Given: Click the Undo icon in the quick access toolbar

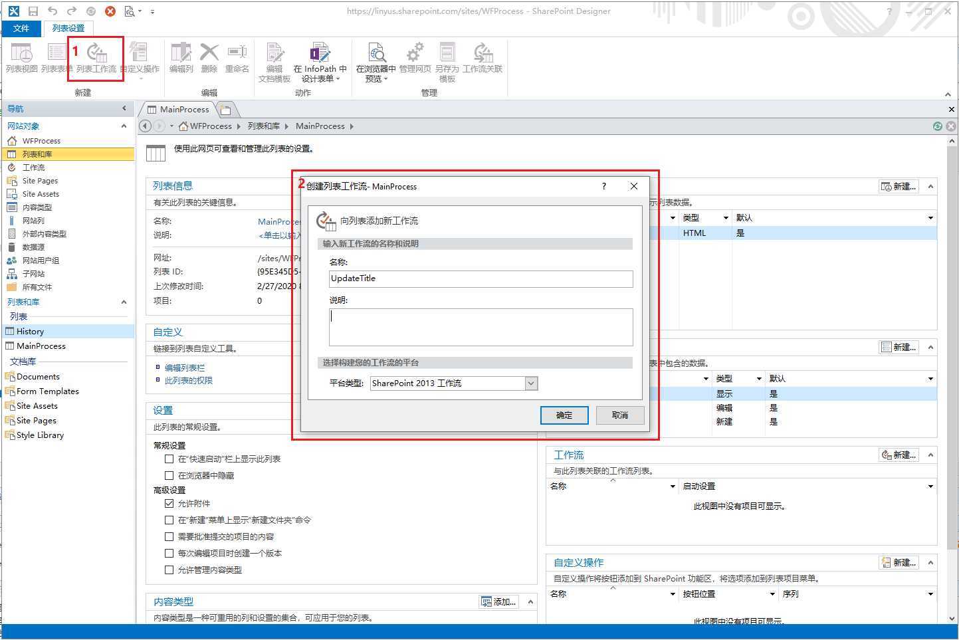Looking at the screenshot, I should [x=53, y=11].
